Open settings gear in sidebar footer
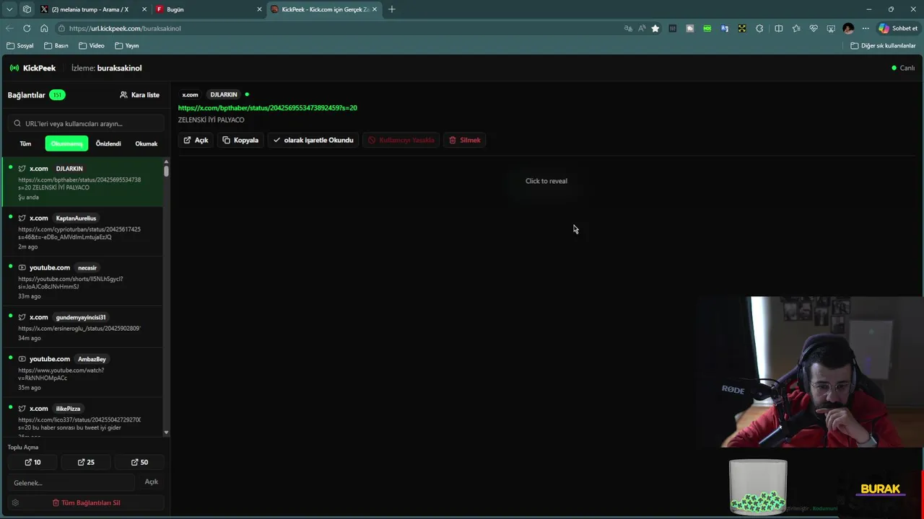Image resolution: width=924 pixels, height=519 pixels. 15,502
